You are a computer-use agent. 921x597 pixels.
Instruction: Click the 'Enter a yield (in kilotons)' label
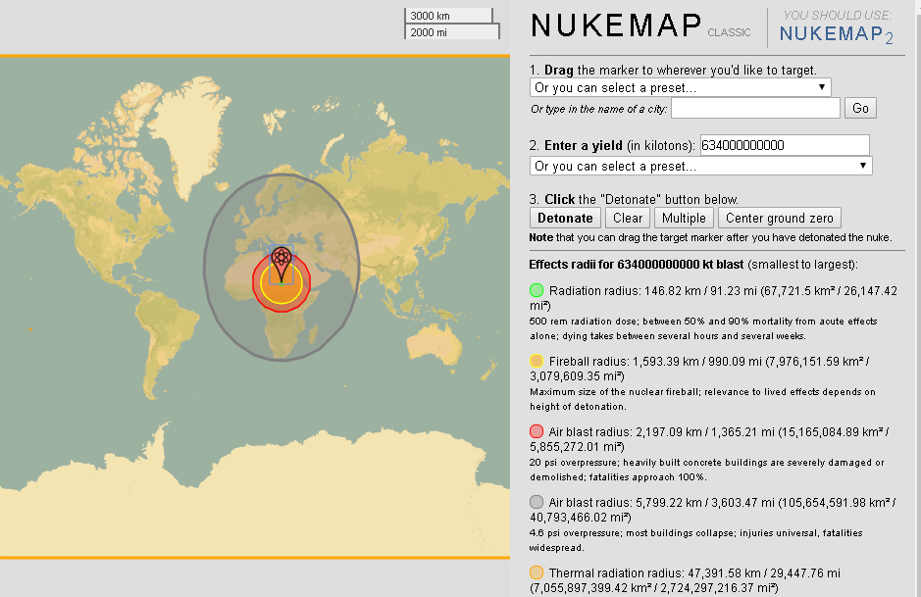point(612,145)
